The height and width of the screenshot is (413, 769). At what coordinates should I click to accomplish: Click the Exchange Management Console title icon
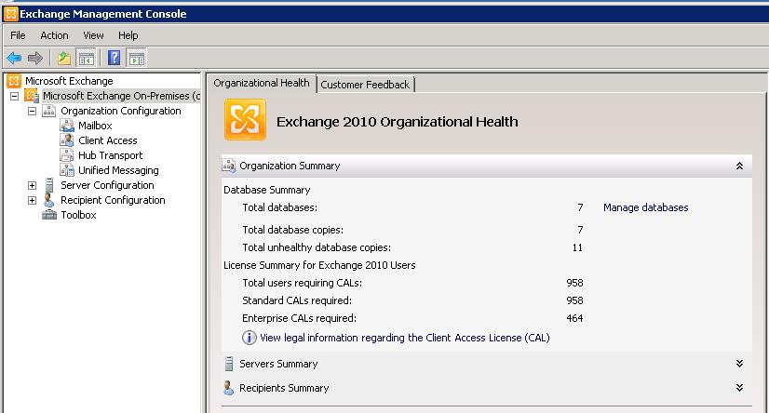point(11,14)
